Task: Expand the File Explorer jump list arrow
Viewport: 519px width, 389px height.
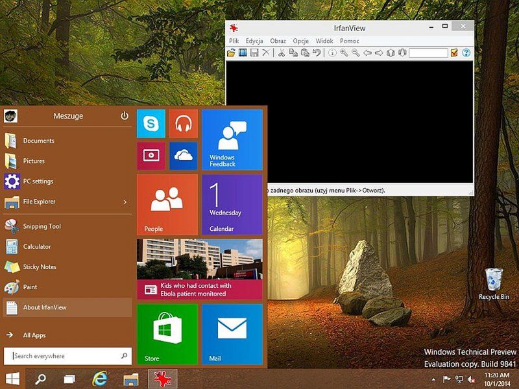Action: coord(125,202)
